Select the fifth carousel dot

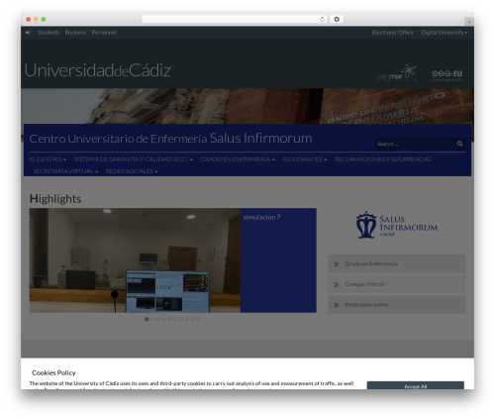point(169,319)
